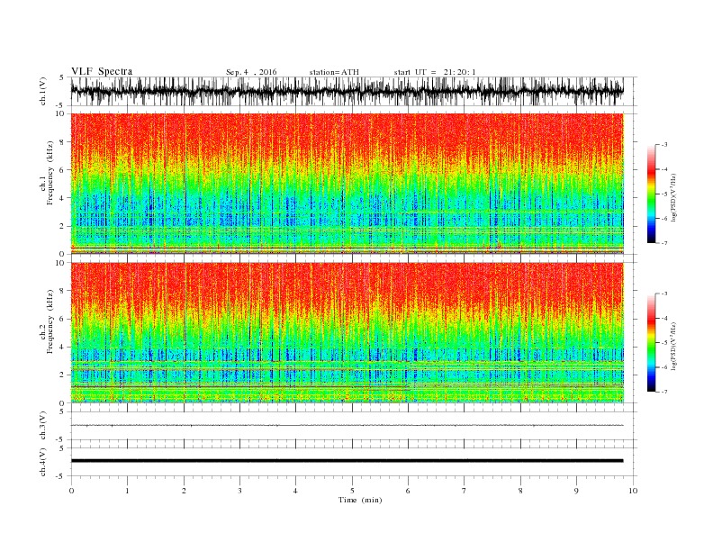Screen dimensions: 713x551
Task: Click inside the ch.1 spectrogram plot
Action: 347,184
